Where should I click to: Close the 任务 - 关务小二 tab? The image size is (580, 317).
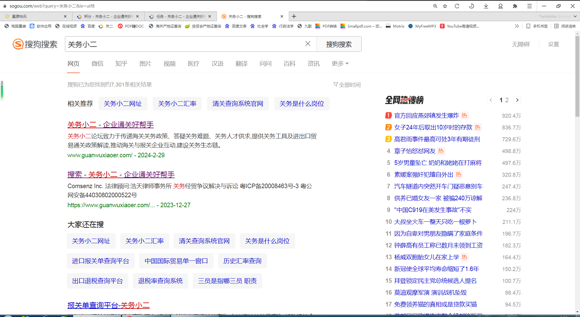click(210, 16)
